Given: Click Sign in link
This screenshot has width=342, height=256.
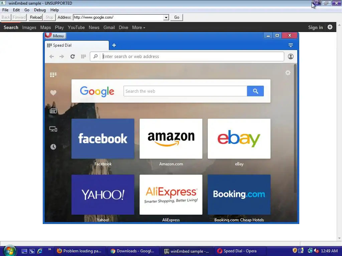Looking at the screenshot, I should click(x=315, y=27).
